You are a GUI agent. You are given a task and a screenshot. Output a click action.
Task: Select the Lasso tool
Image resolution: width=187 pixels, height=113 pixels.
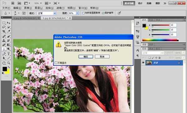click(x=4, y=27)
